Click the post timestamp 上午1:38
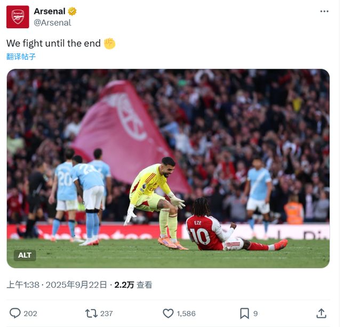Screen dimensions: 352x327 point(23,285)
